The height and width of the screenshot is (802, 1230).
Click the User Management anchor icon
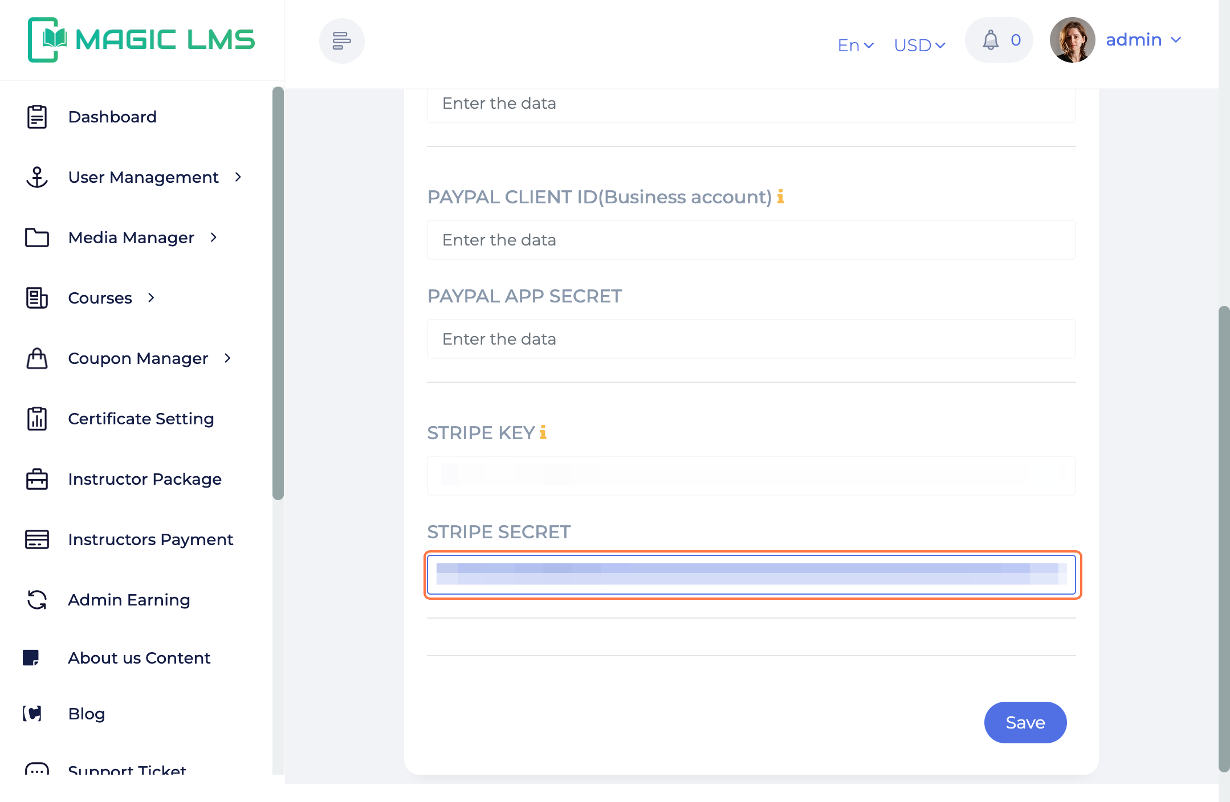pos(37,177)
